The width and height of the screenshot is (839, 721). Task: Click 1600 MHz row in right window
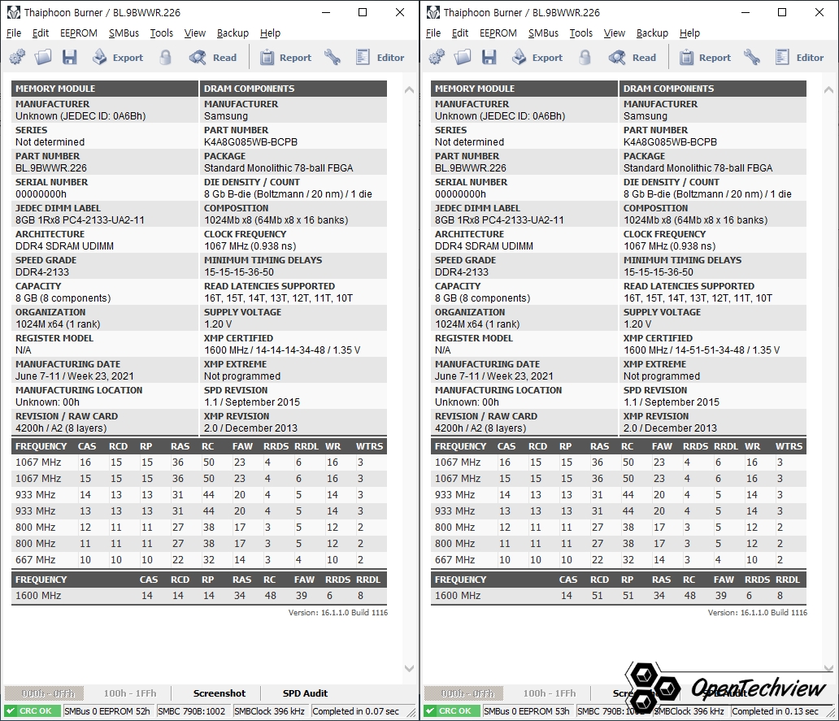pos(618,595)
